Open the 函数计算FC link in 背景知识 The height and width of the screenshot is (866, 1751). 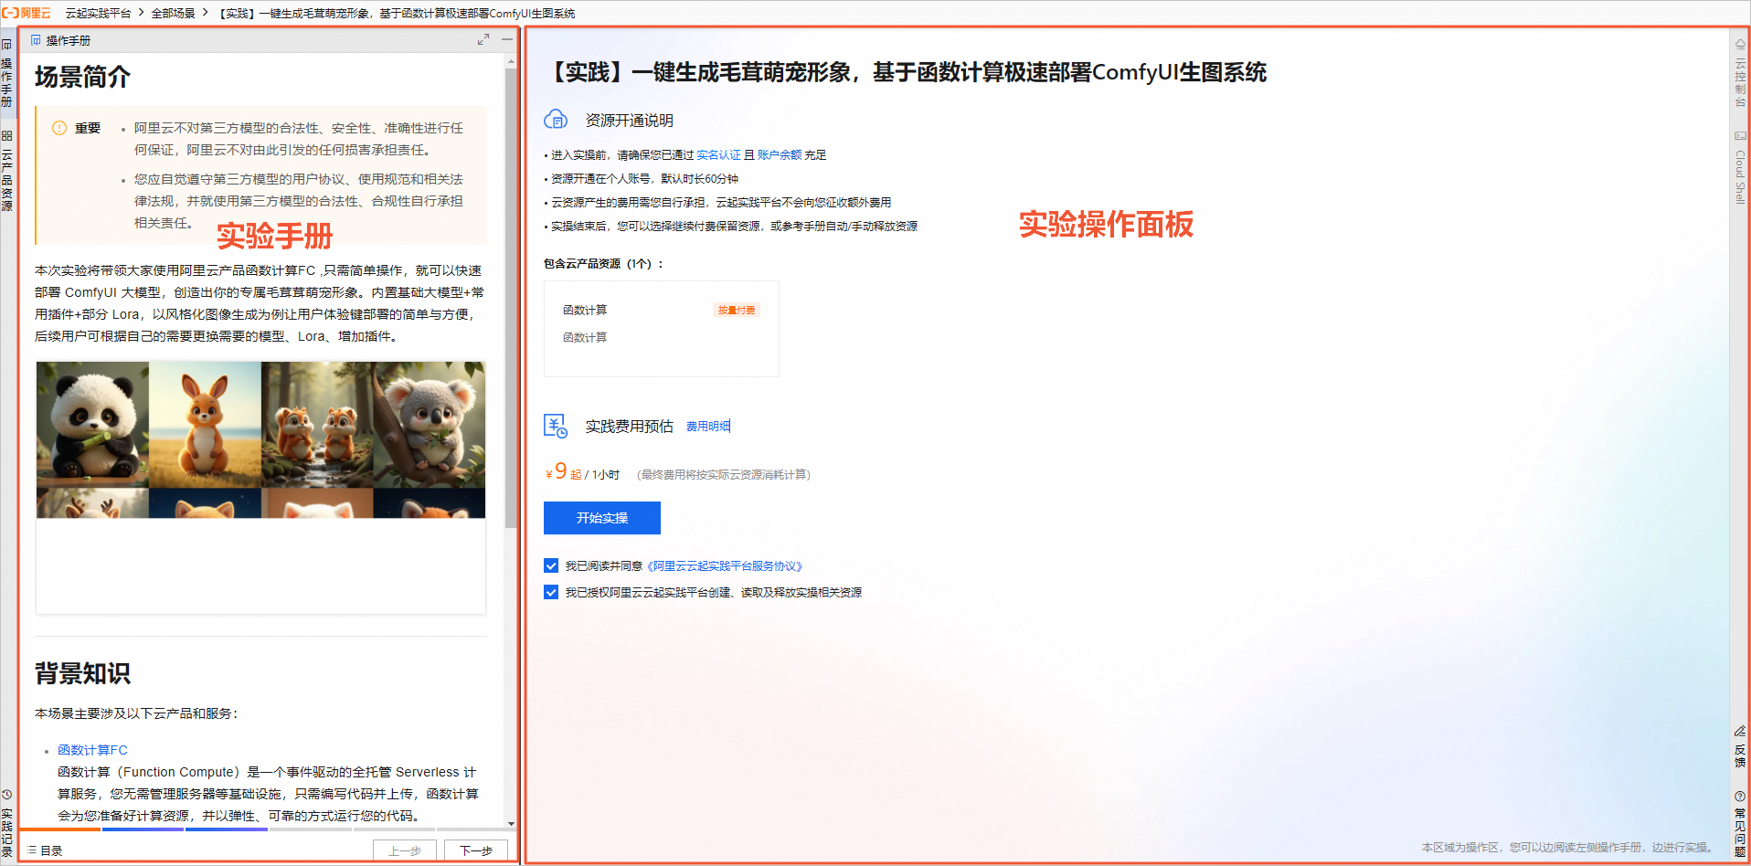point(92,750)
